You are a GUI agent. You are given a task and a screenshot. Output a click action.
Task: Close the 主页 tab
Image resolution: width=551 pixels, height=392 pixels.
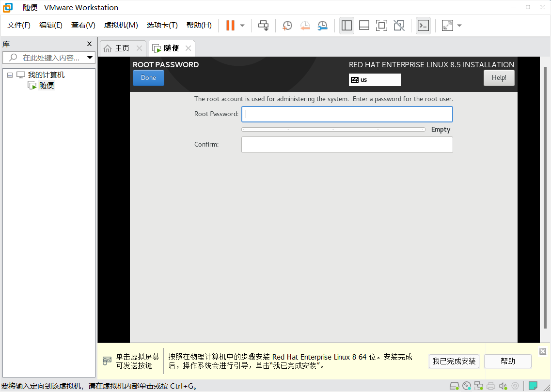(139, 48)
